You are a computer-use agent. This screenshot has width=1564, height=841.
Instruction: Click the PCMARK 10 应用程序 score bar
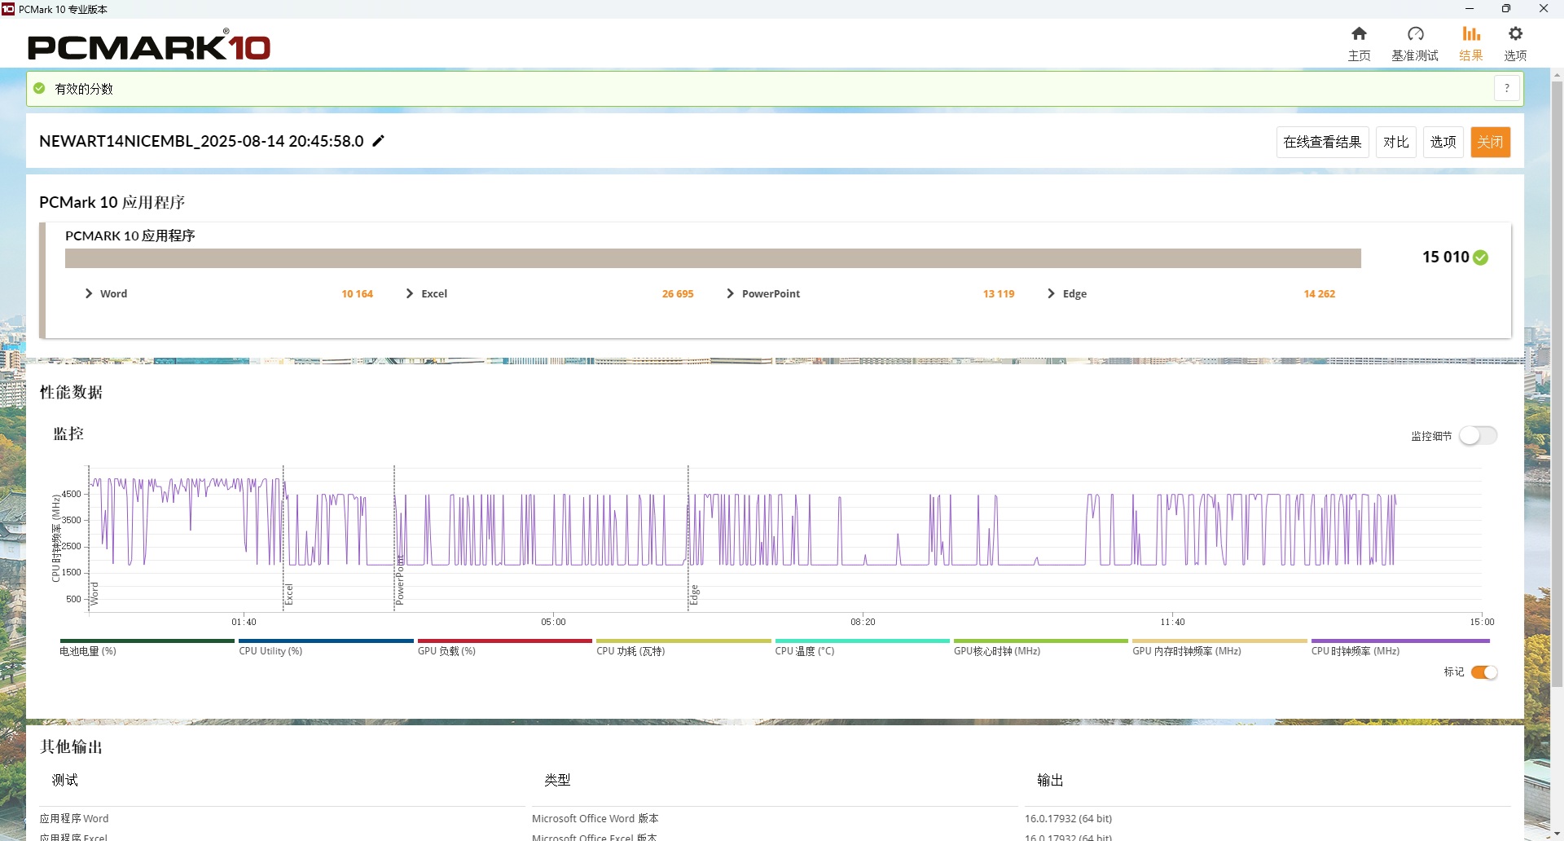[x=713, y=258]
